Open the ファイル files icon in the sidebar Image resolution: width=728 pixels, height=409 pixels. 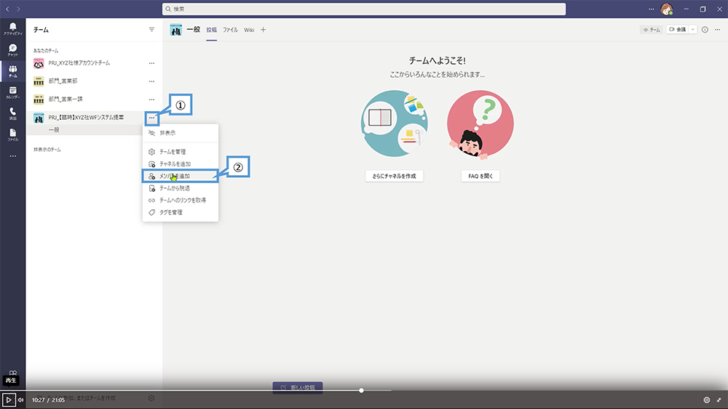tap(12, 135)
